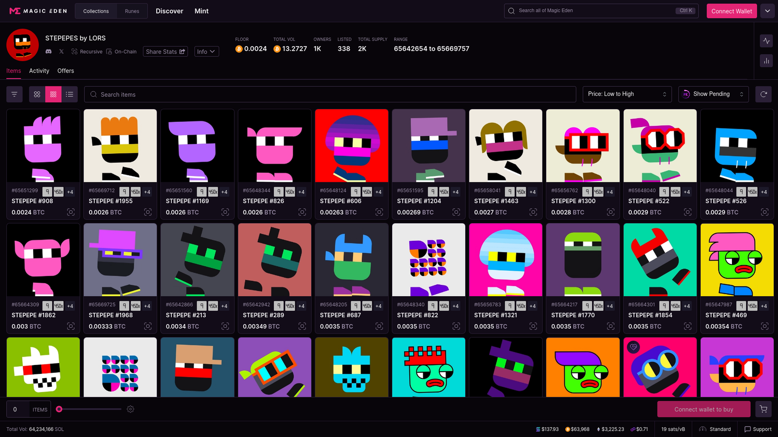Expand the menu beside Connect Wallet
Image resolution: width=778 pixels, height=437 pixels.
click(x=768, y=11)
